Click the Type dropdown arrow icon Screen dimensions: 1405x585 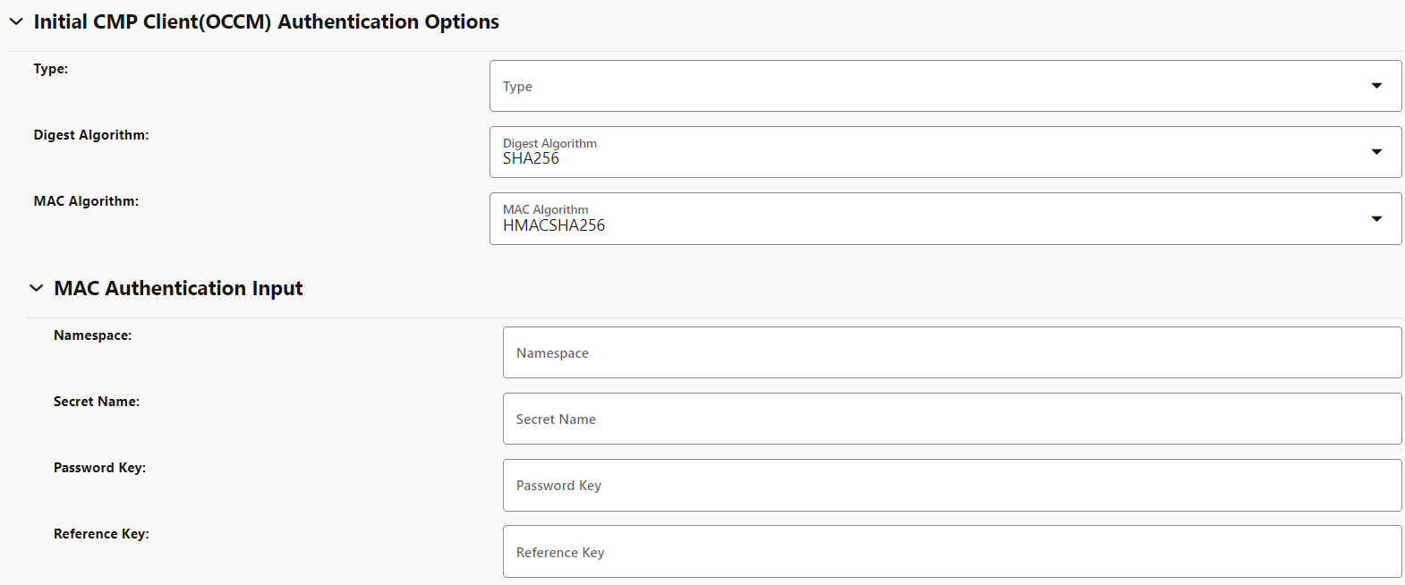pyautogui.click(x=1376, y=86)
